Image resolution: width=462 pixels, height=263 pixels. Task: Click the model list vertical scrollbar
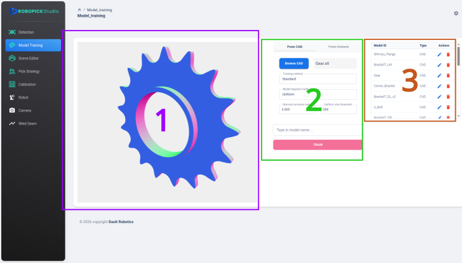tap(458, 56)
